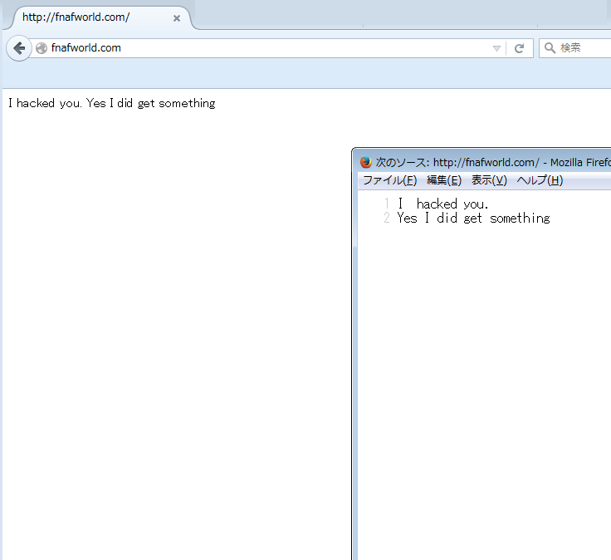Reload the current page

pyautogui.click(x=519, y=48)
